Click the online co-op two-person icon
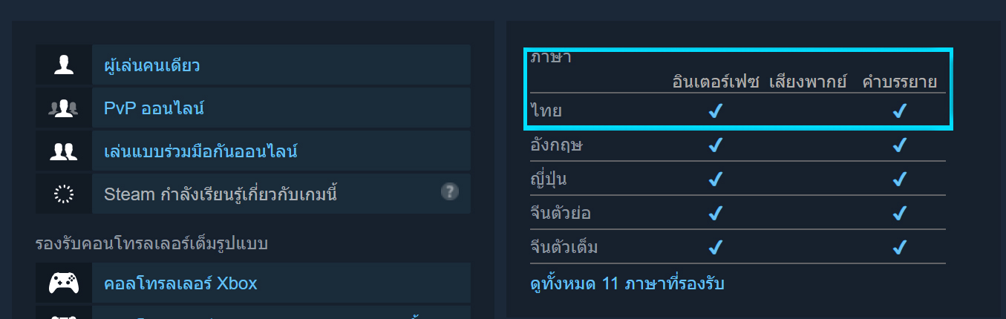The image size is (1006, 319). tap(64, 151)
